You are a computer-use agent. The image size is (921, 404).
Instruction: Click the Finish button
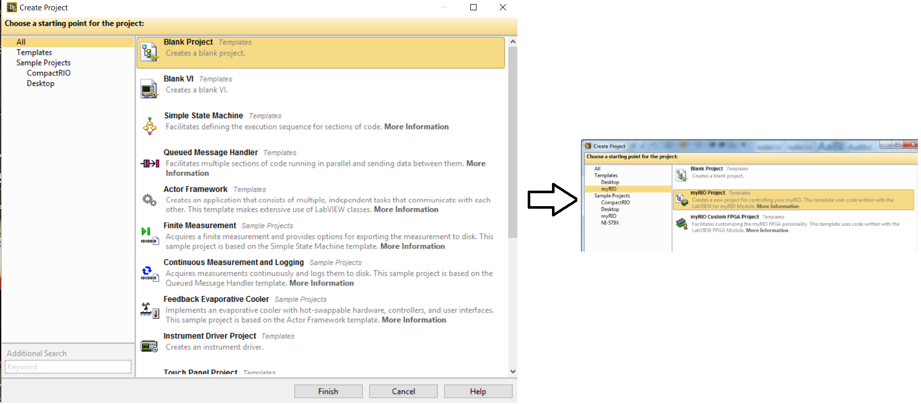328,391
